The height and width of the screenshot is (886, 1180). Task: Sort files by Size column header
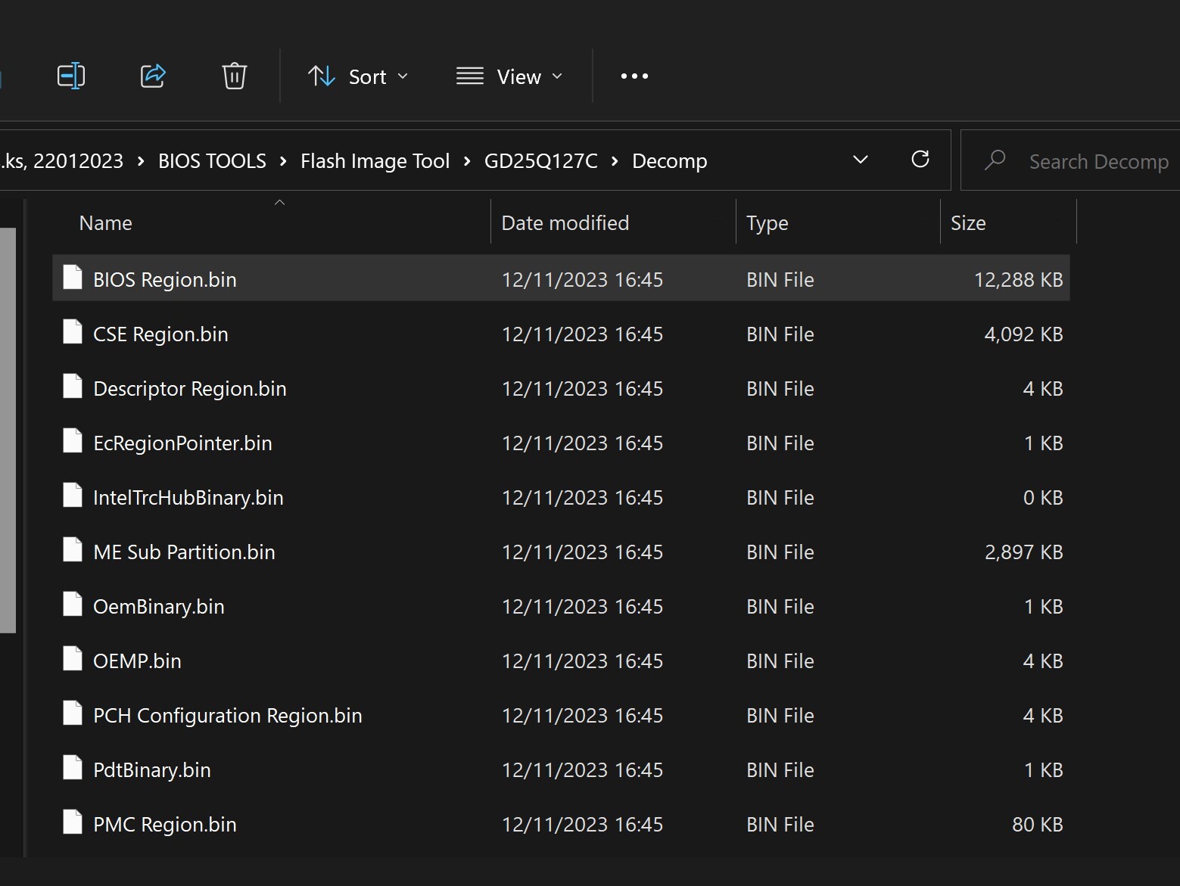pos(968,223)
